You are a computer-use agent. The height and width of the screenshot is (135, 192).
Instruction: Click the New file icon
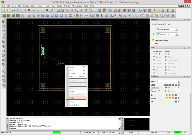coord(4,10)
